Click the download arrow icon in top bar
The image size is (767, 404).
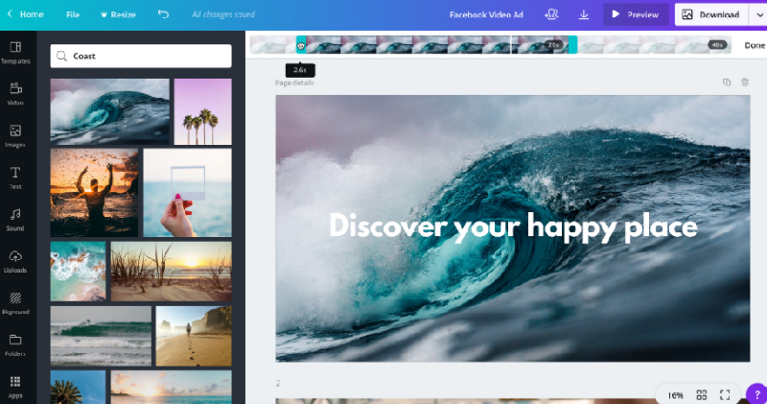tap(584, 14)
